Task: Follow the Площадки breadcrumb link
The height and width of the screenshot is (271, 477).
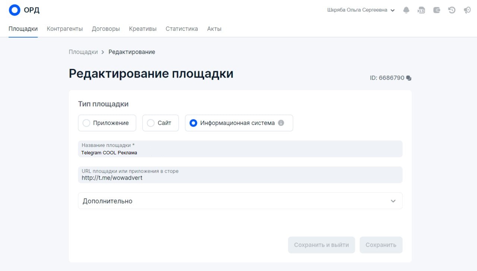Action: (x=83, y=52)
